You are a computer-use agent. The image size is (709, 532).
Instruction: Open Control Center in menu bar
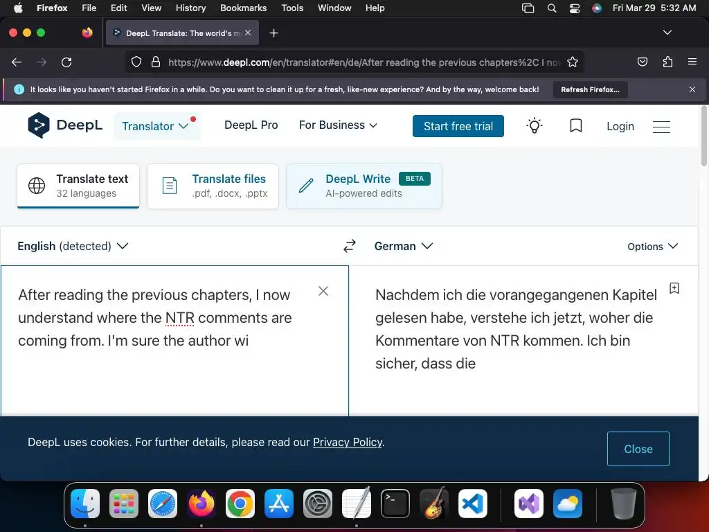click(574, 8)
